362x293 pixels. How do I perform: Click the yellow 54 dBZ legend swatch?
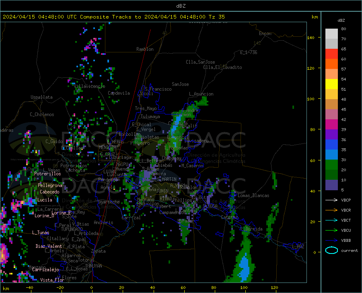331,84
